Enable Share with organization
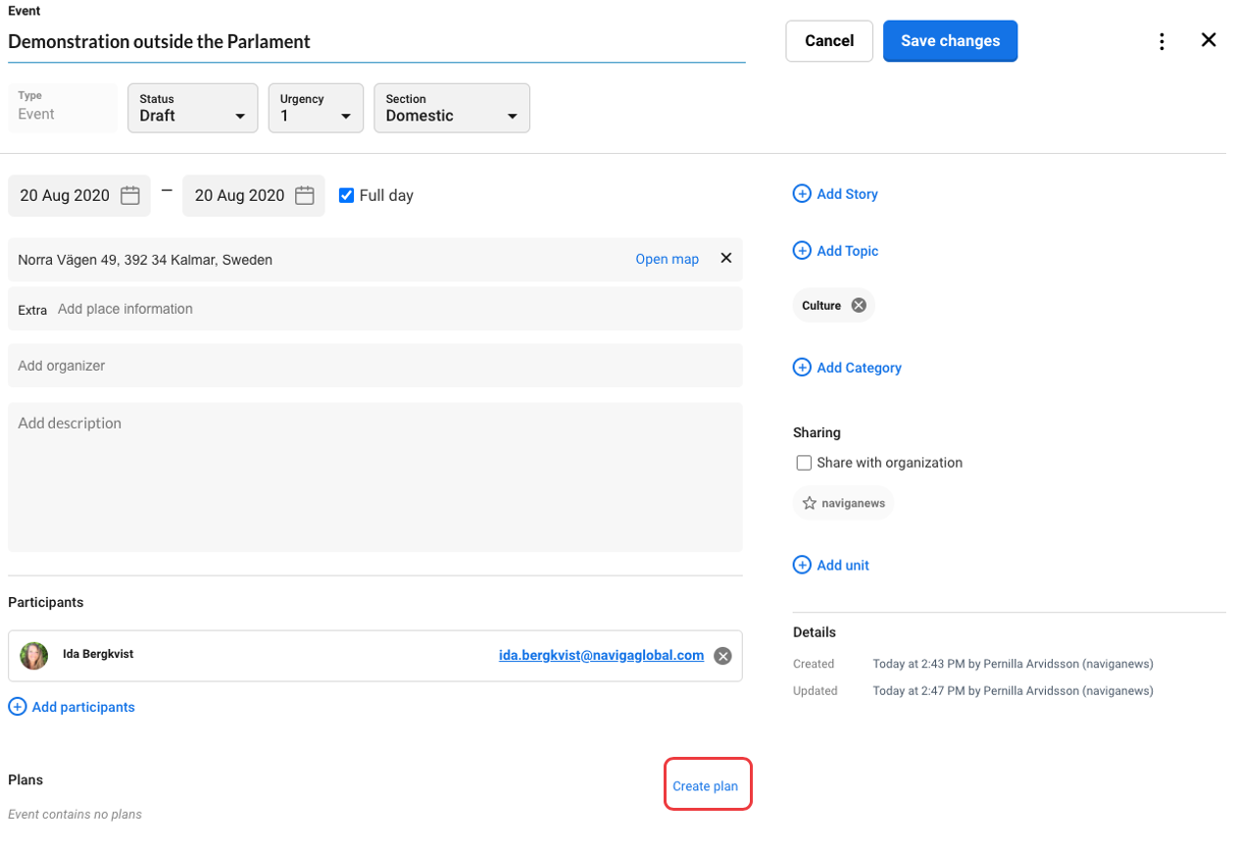Image resolution: width=1238 pixels, height=849 pixels. tap(804, 462)
